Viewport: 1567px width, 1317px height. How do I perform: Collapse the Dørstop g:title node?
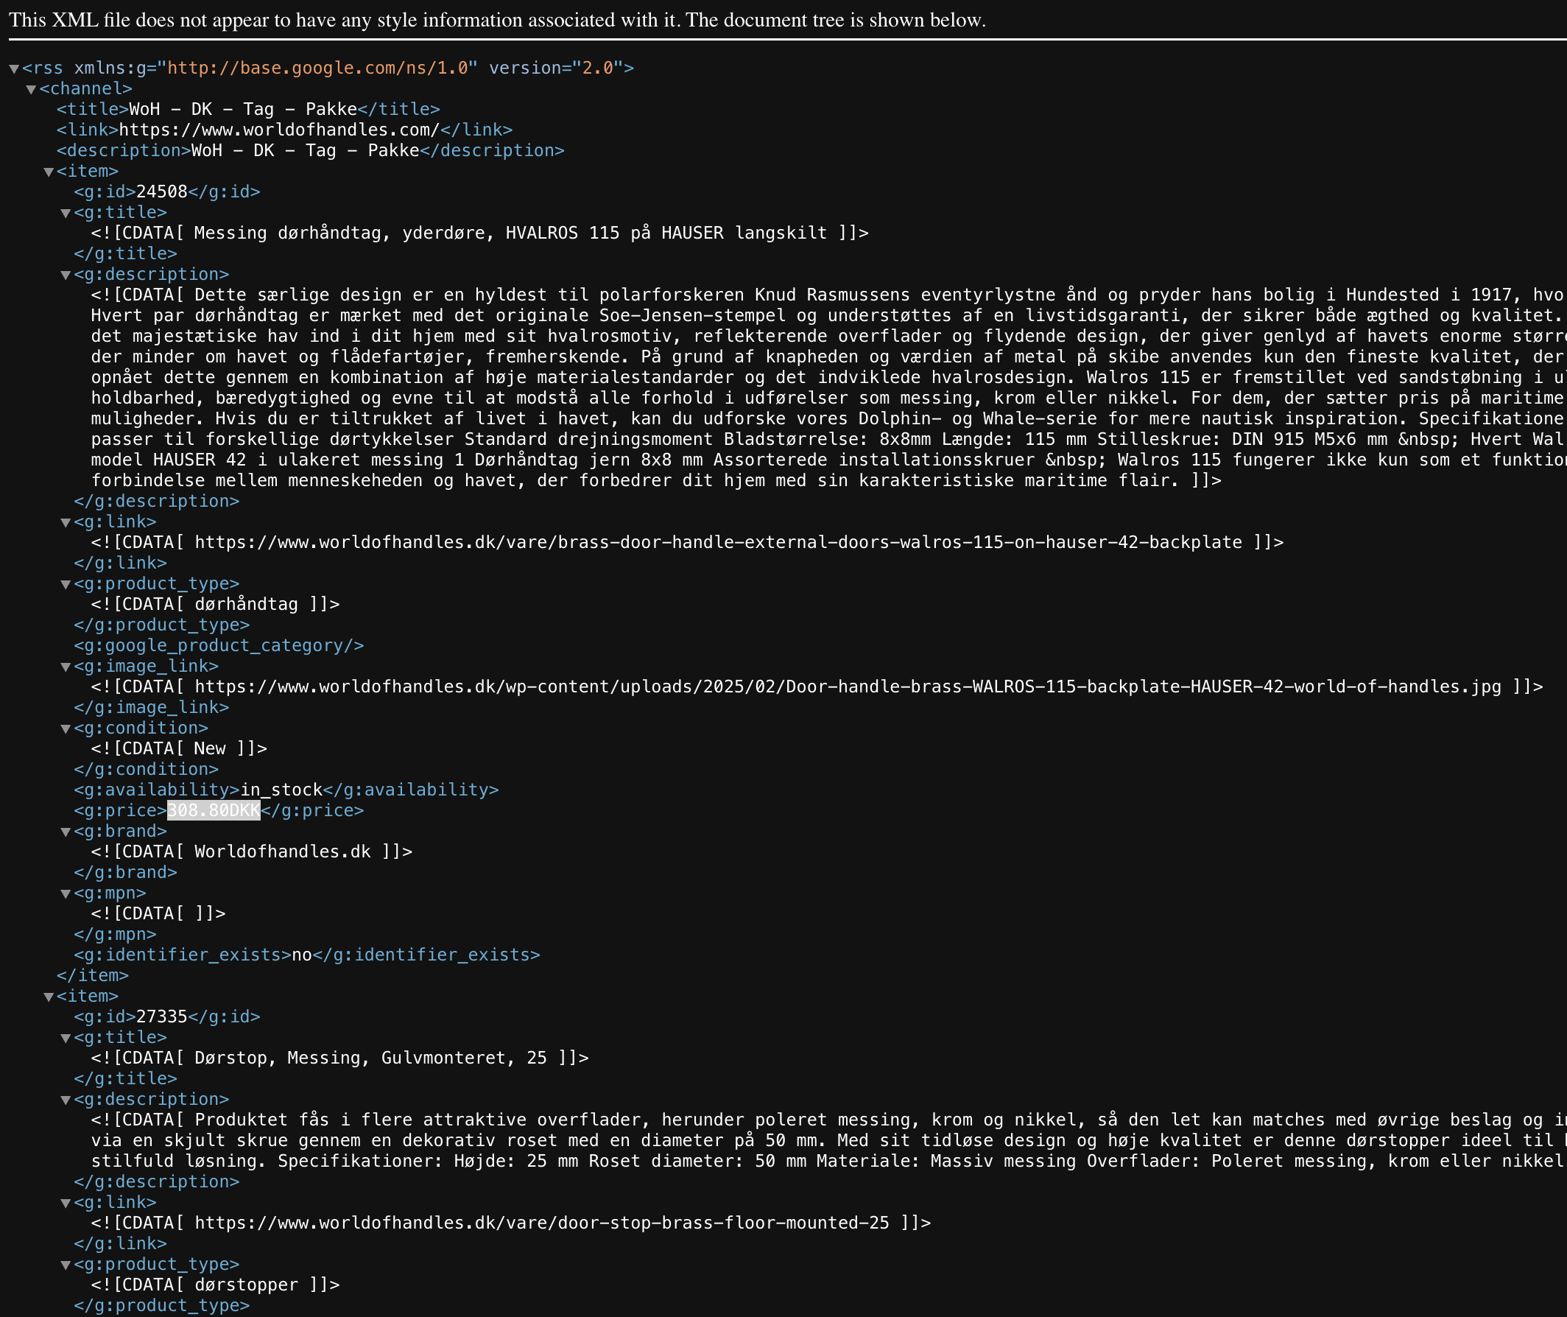pos(66,1039)
